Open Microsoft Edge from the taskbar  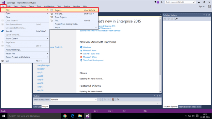pos(72,116)
